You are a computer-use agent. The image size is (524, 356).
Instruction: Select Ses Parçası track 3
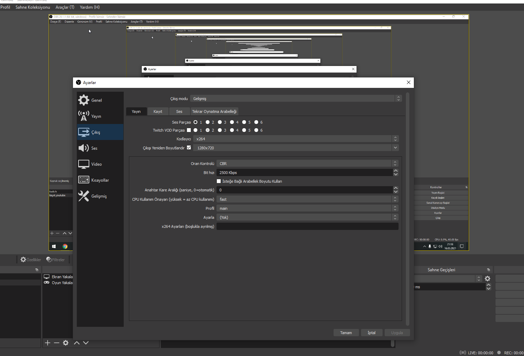point(220,122)
